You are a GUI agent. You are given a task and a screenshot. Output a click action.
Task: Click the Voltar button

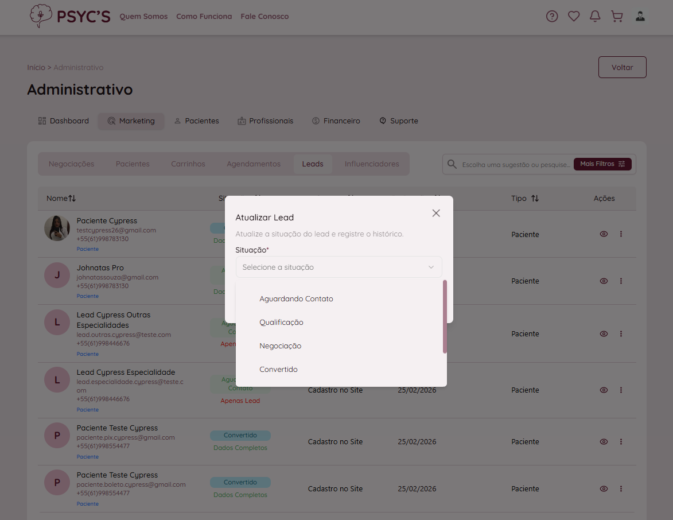pyautogui.click(x=622, y=67)
